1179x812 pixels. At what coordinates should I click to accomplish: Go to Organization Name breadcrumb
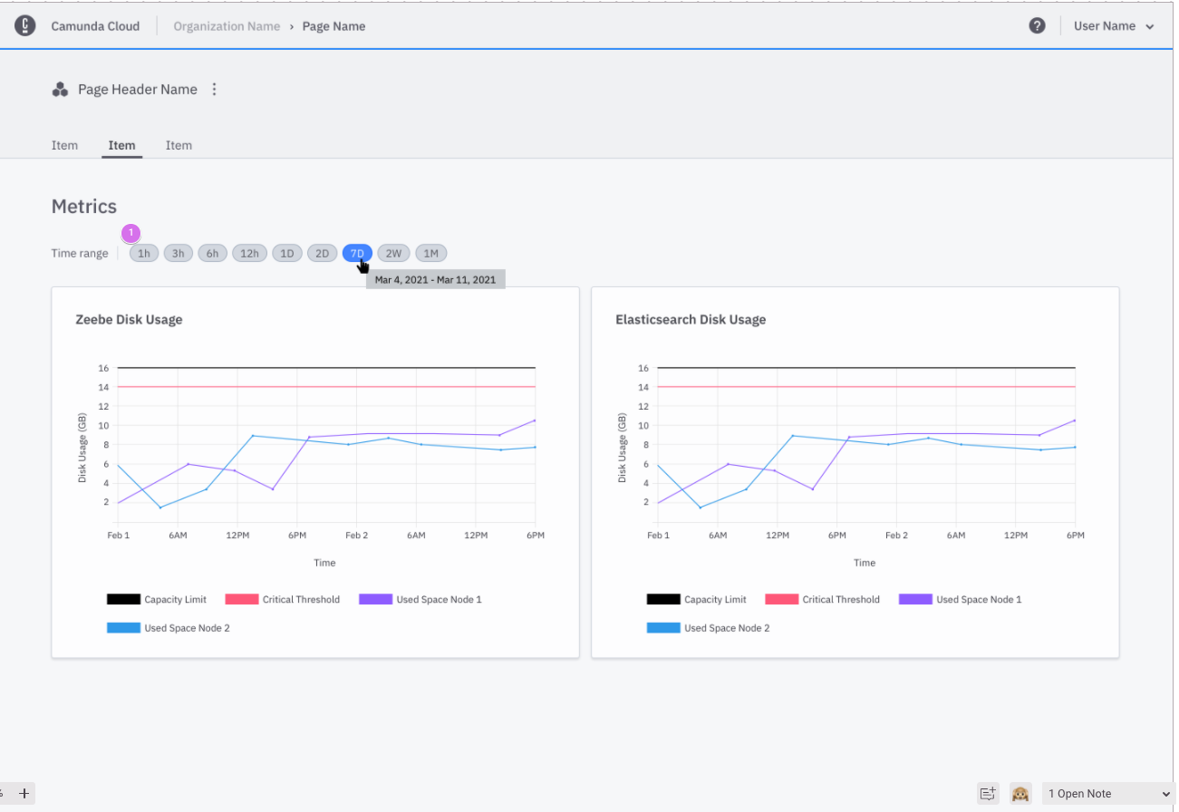227,26
